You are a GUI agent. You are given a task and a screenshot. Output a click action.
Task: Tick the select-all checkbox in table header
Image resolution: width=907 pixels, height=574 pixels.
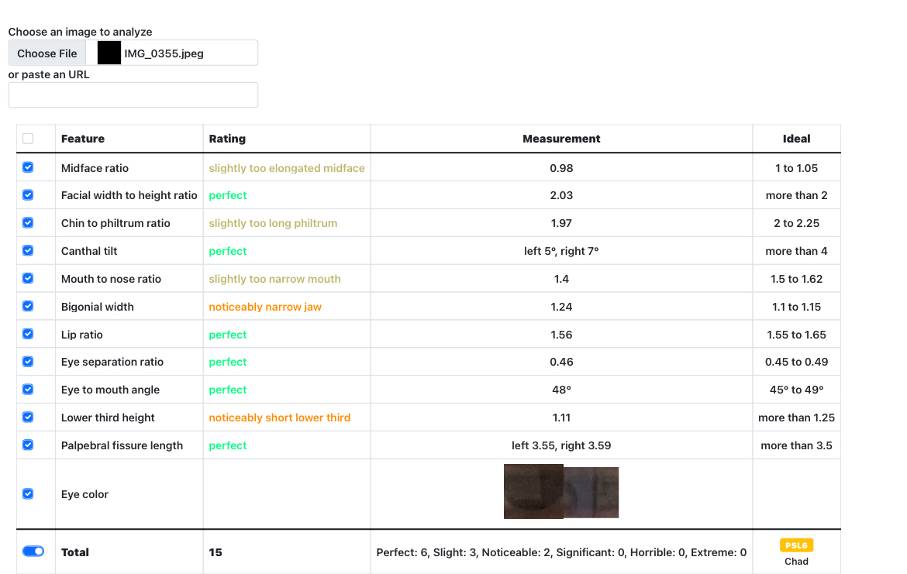pyautogui.click(x=28, y=139)
